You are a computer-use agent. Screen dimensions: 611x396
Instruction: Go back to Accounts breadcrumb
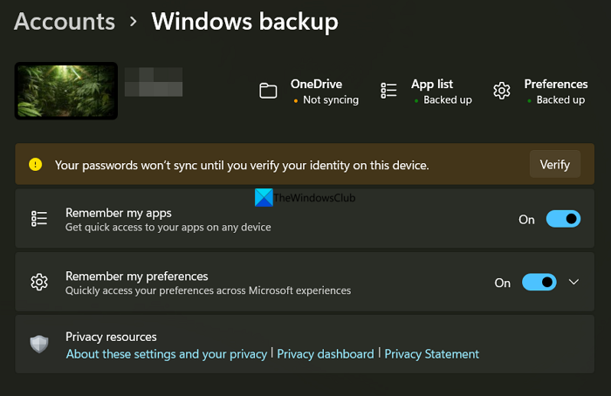pyautogui.click(x=65, y=22)
